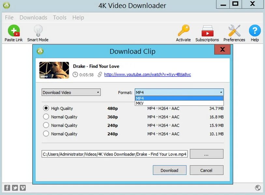Open the Twitter icon in status bar
Viewport: 265px width, 195px height.
coord(15,188)
